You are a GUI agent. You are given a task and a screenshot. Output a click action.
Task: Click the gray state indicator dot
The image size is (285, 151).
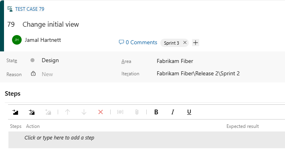[32, 60]
